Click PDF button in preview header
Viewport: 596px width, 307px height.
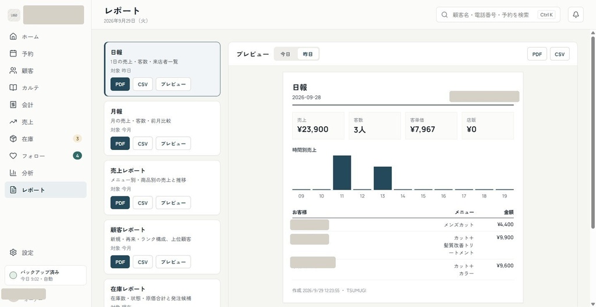[x=537, y=54]
